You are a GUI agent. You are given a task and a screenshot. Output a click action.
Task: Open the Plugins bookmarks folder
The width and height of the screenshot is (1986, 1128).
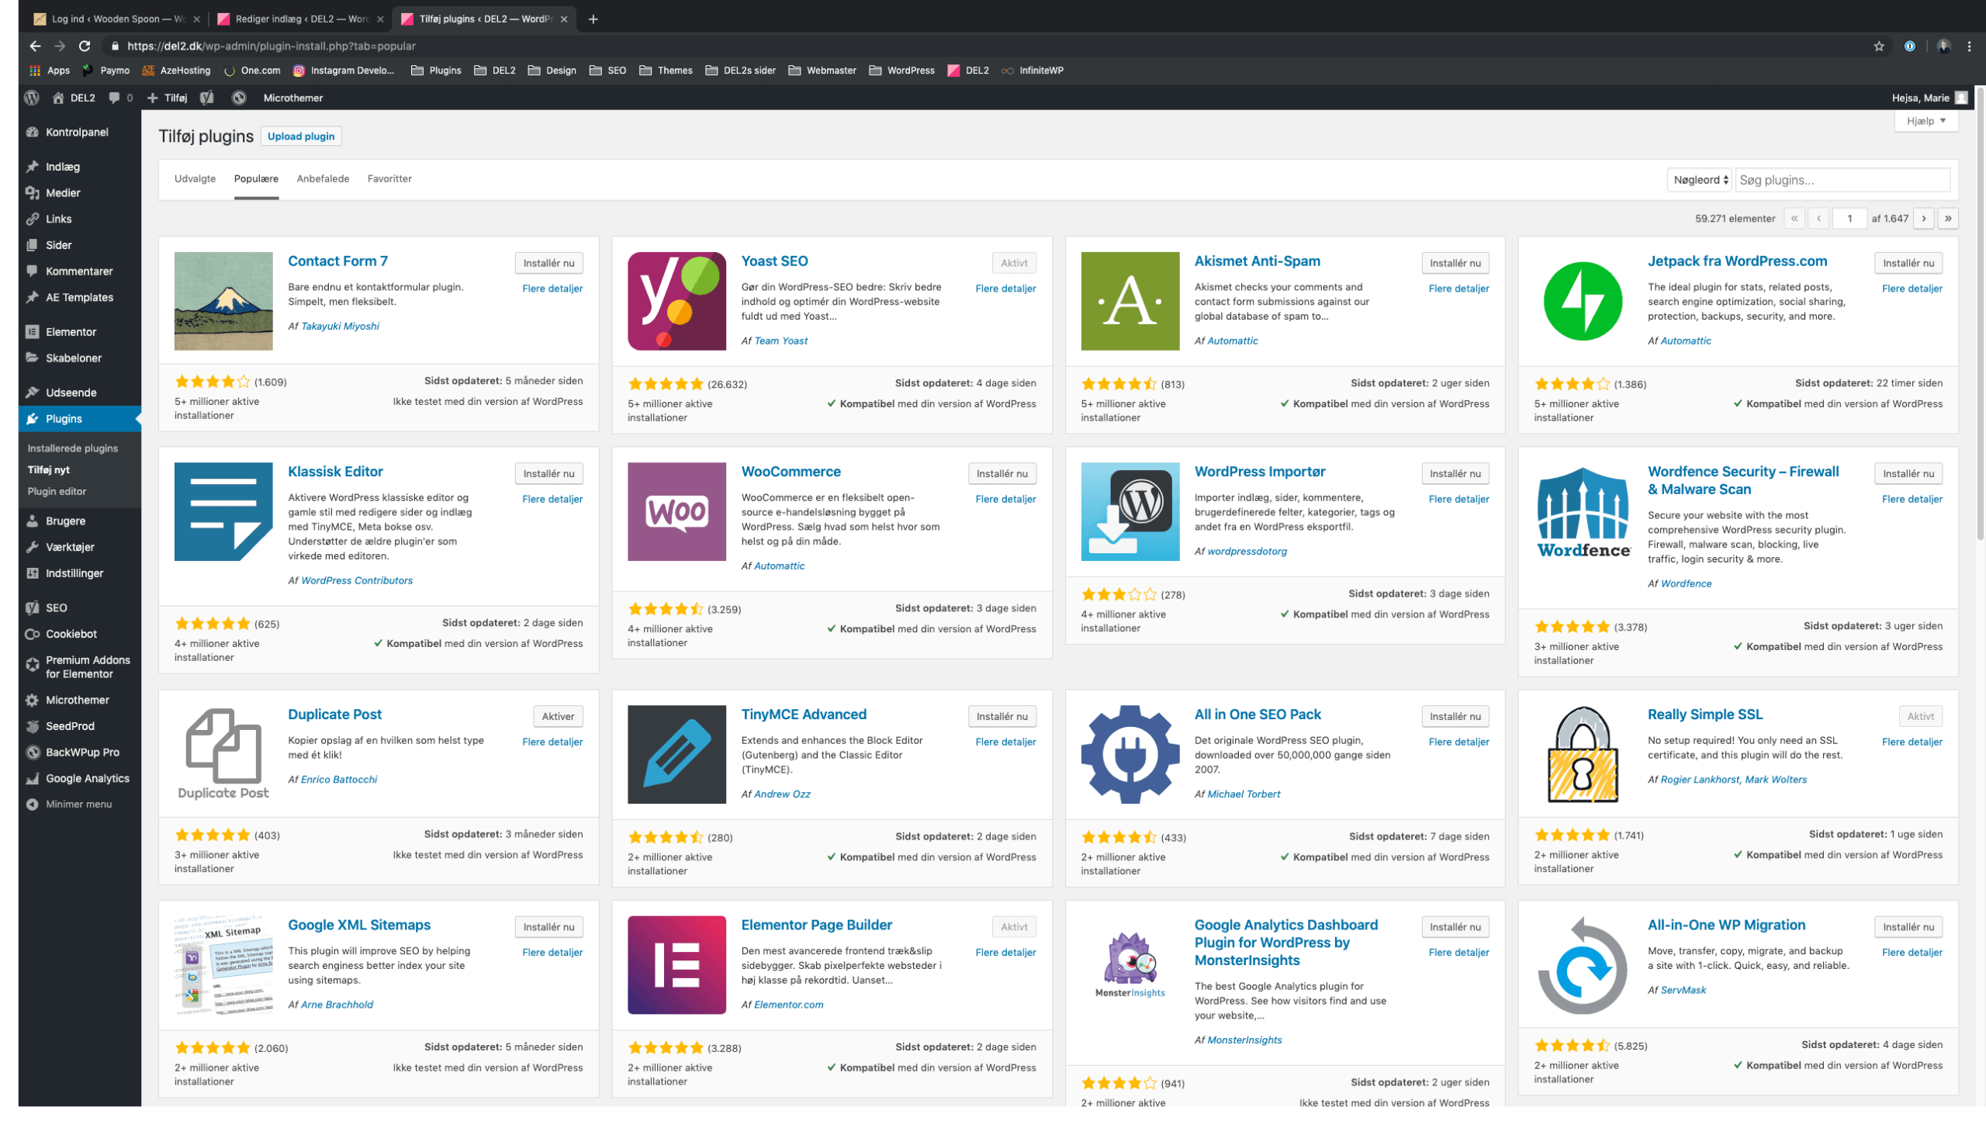coord(436,70)
